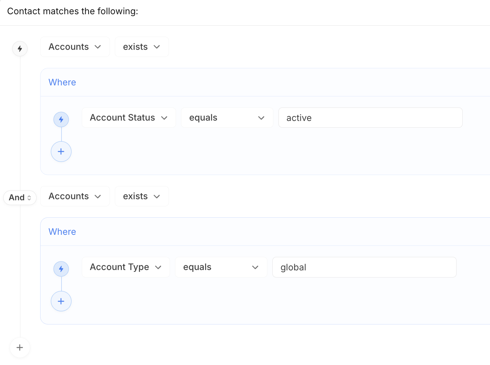Screen dimensions: 490x365
Task: Toggle the And logical operator
Action: tap(20, 197)
